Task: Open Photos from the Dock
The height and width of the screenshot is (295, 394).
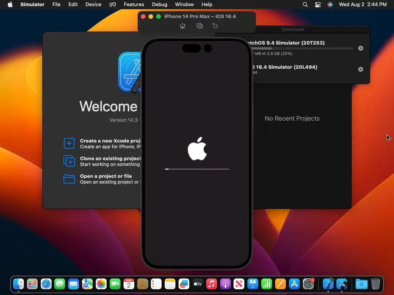Action: (x=101, y=284)
